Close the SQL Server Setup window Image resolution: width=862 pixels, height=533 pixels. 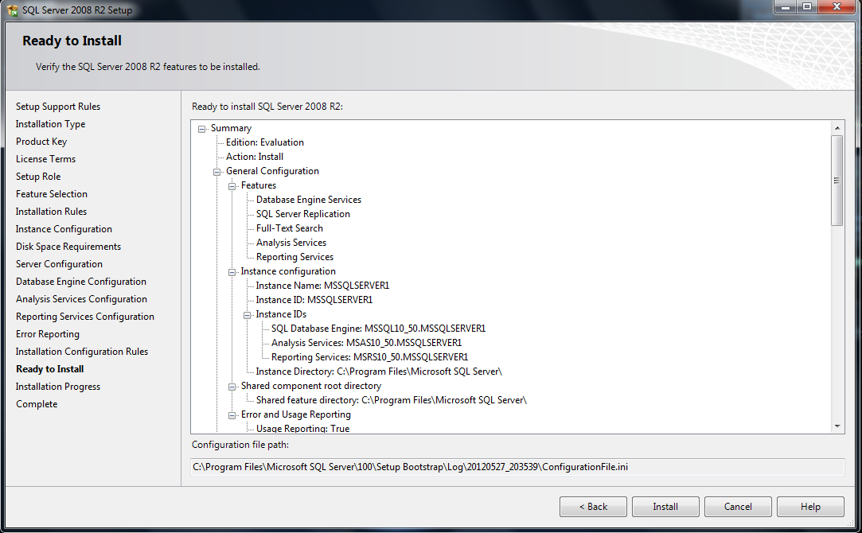[837, 7]
